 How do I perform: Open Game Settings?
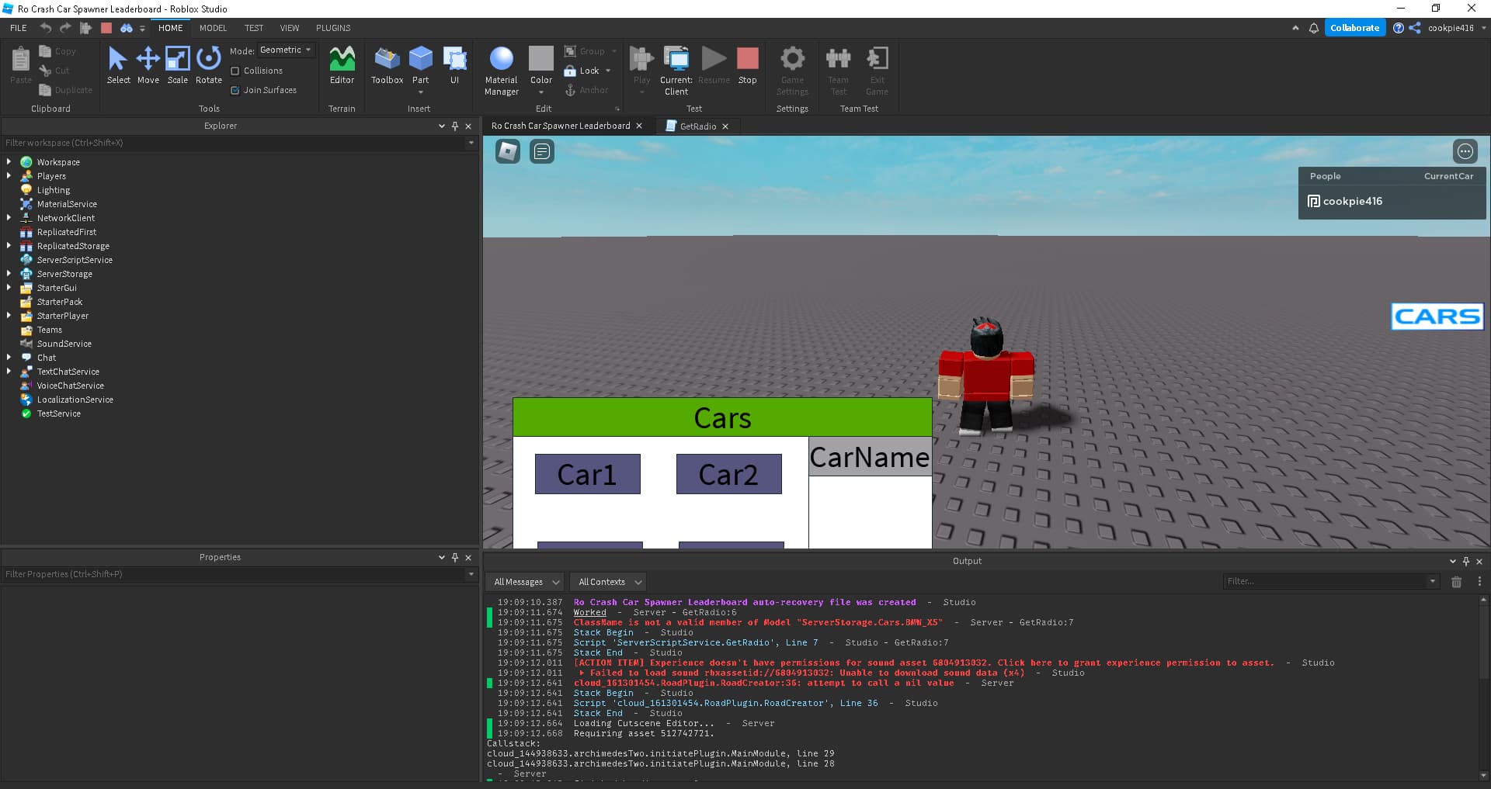click(x=791, y=70)
